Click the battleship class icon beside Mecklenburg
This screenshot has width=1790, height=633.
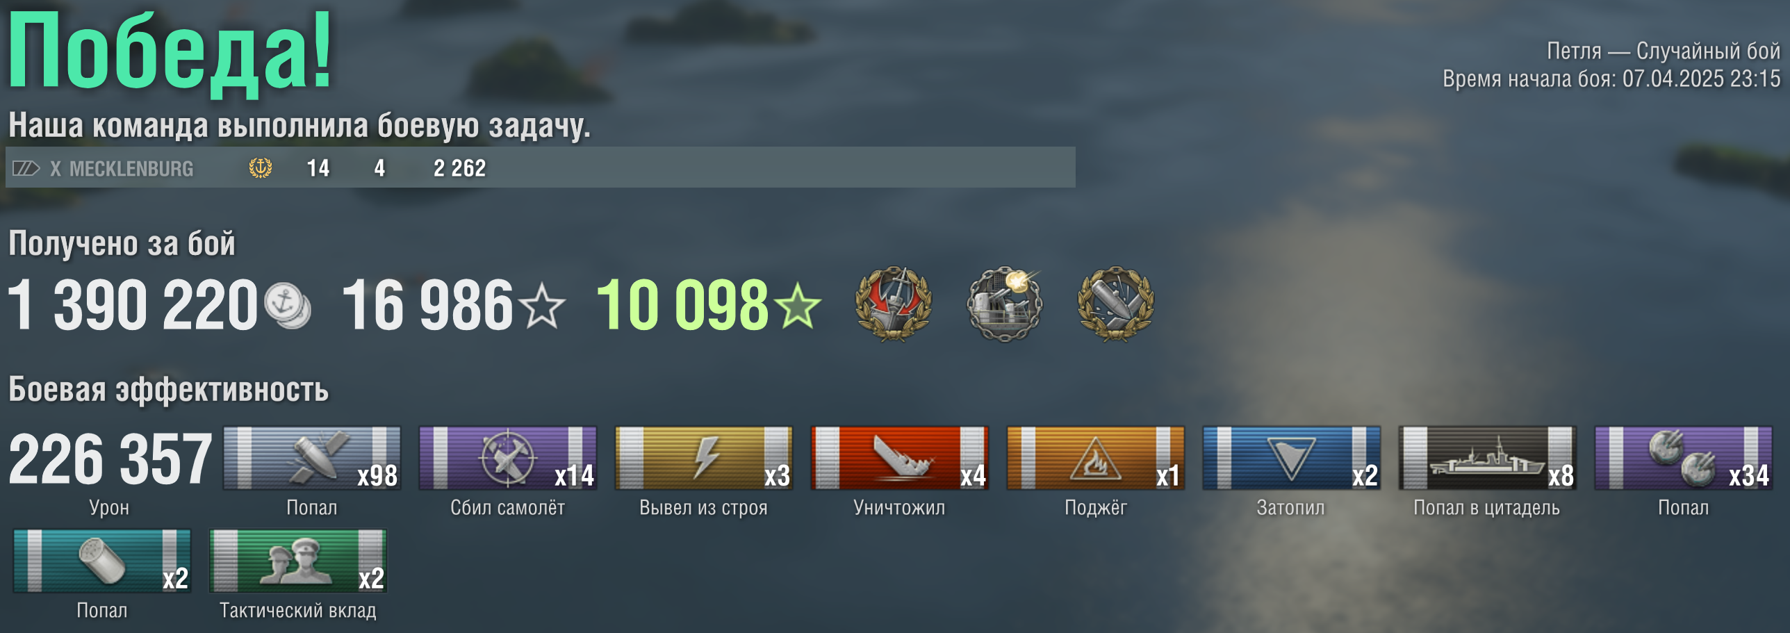tap(26, 168)
